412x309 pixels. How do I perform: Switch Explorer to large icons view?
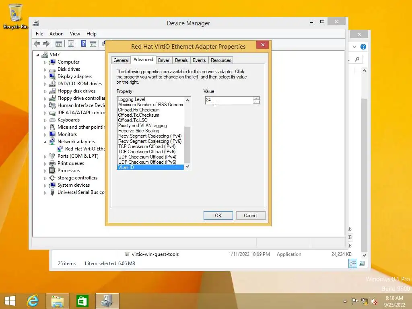click(362, 263)
